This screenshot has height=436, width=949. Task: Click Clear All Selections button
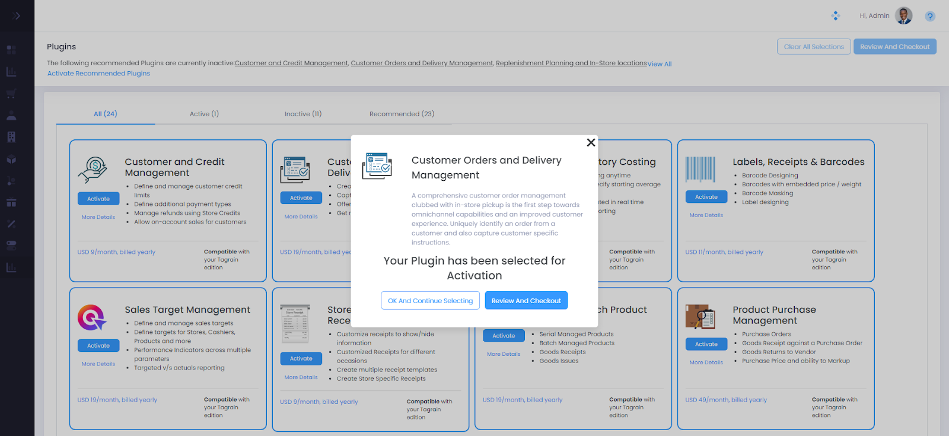tap(814, 47)
